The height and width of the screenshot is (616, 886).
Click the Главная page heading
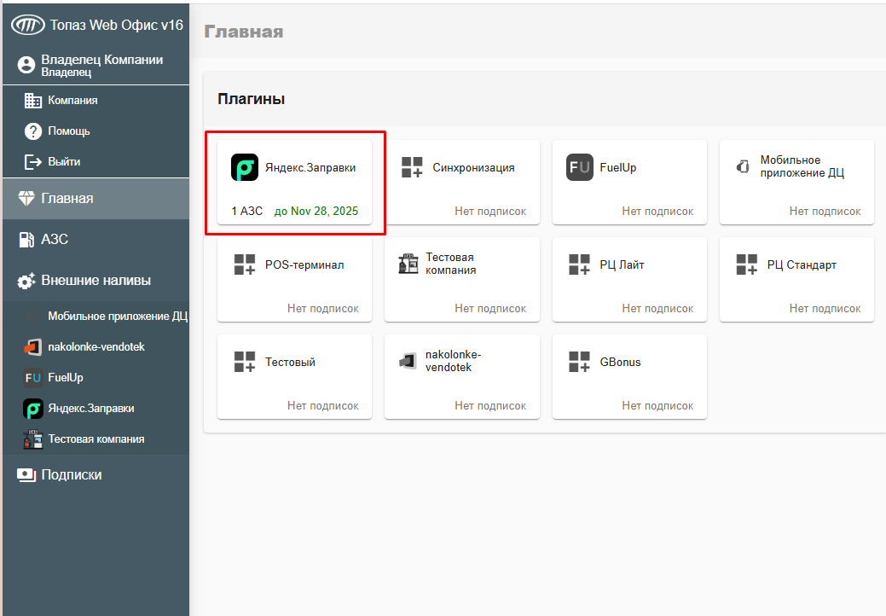coord(244,32)
